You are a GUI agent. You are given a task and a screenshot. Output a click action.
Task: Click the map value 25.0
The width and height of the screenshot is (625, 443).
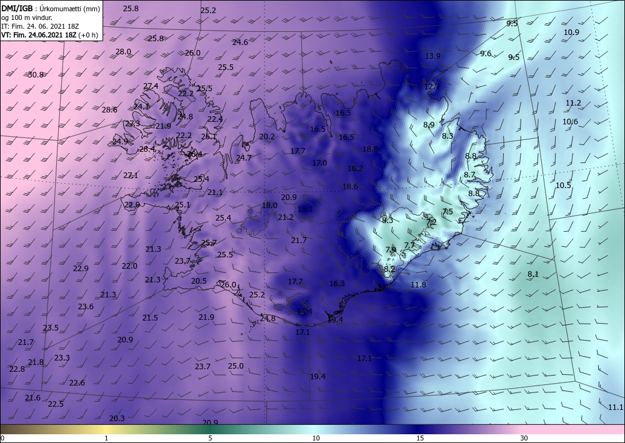[x=236, y=366]
